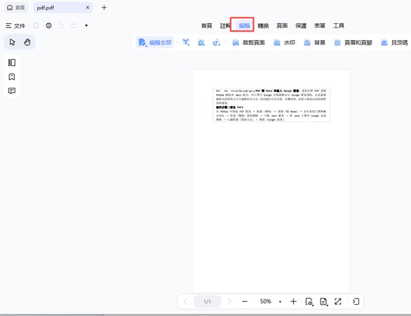
Task: Select the text block in the PDF page
Action: point(271,105)
